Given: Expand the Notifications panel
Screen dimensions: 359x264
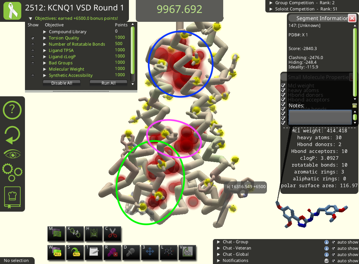Looking at the screenshot, I should pos(219,261).
